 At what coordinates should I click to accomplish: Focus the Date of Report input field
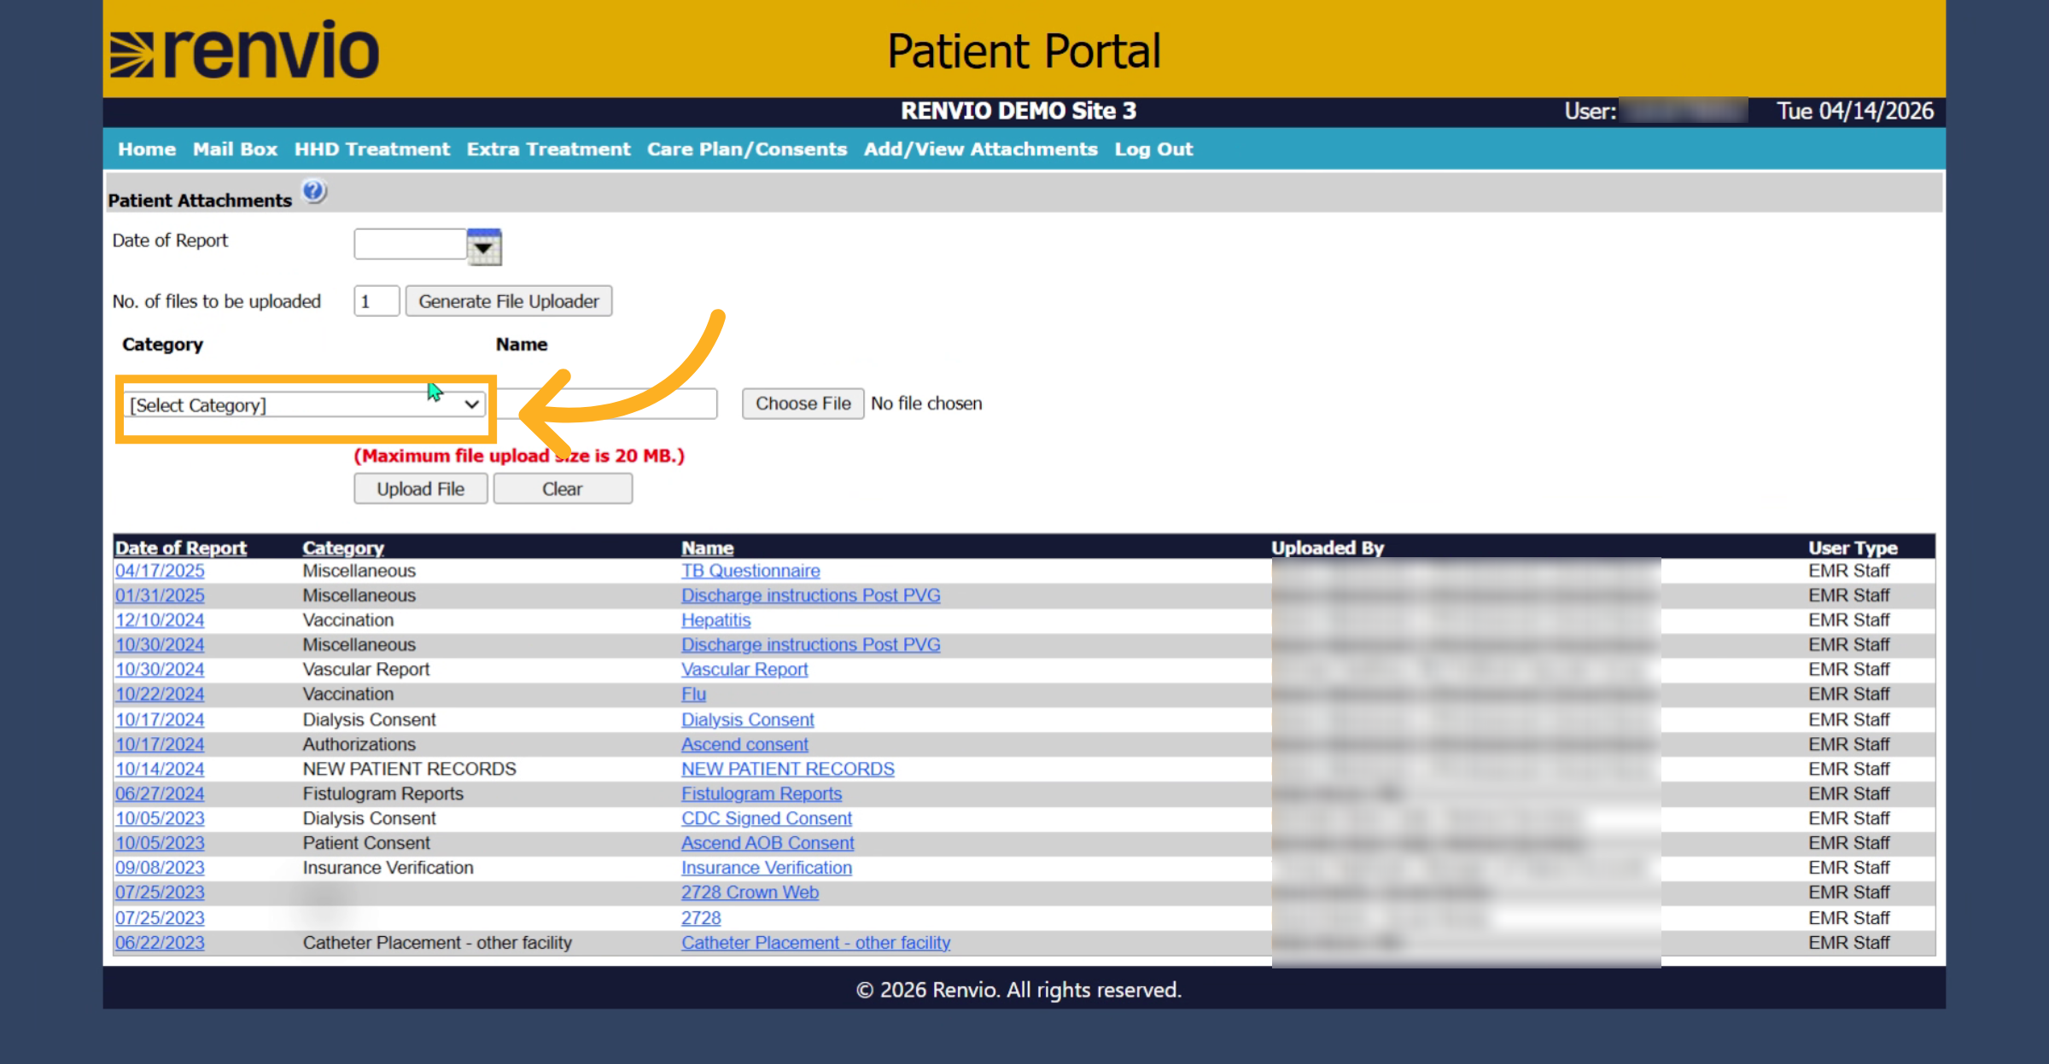(x=411, y=244)
